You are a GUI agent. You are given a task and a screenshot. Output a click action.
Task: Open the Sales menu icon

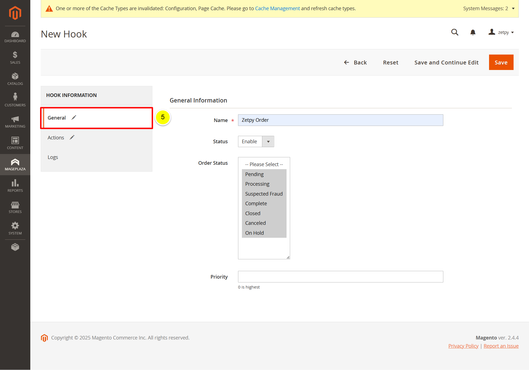tap(15, 58)
